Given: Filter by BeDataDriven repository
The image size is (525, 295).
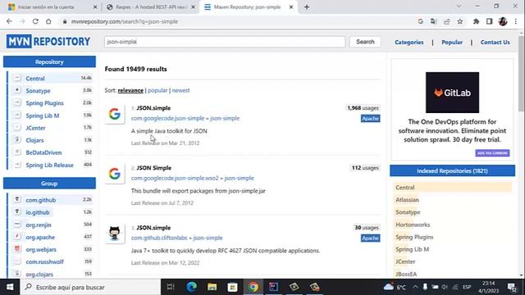Looking at the screenshot, I should (43, 152).
